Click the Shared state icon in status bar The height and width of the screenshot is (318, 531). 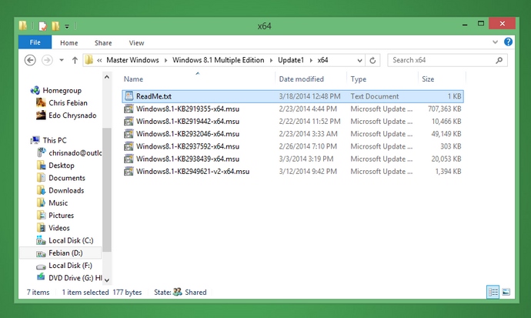[178, 292]
